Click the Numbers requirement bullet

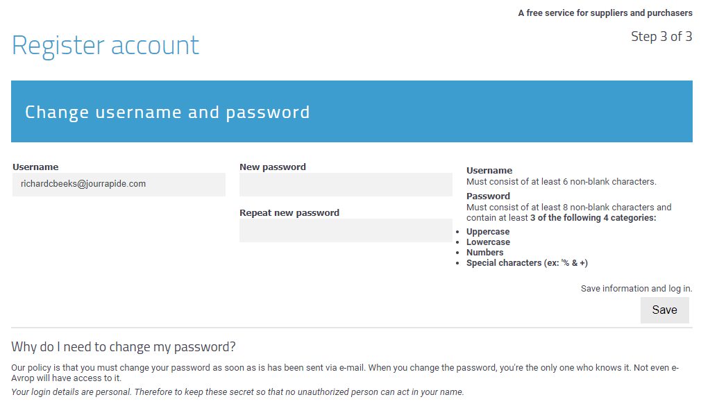point(485,253)
